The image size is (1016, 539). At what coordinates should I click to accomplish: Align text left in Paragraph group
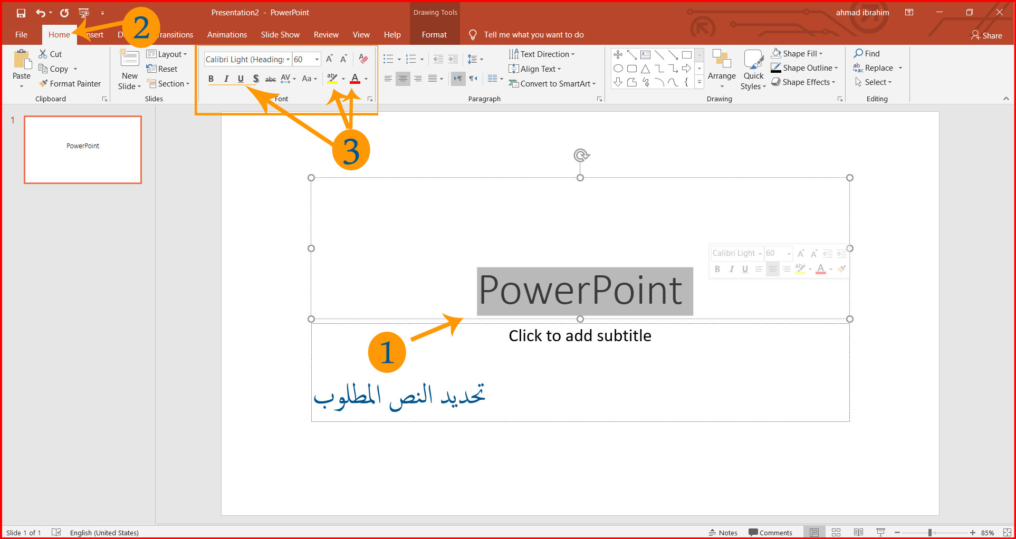tap(388, 79)
